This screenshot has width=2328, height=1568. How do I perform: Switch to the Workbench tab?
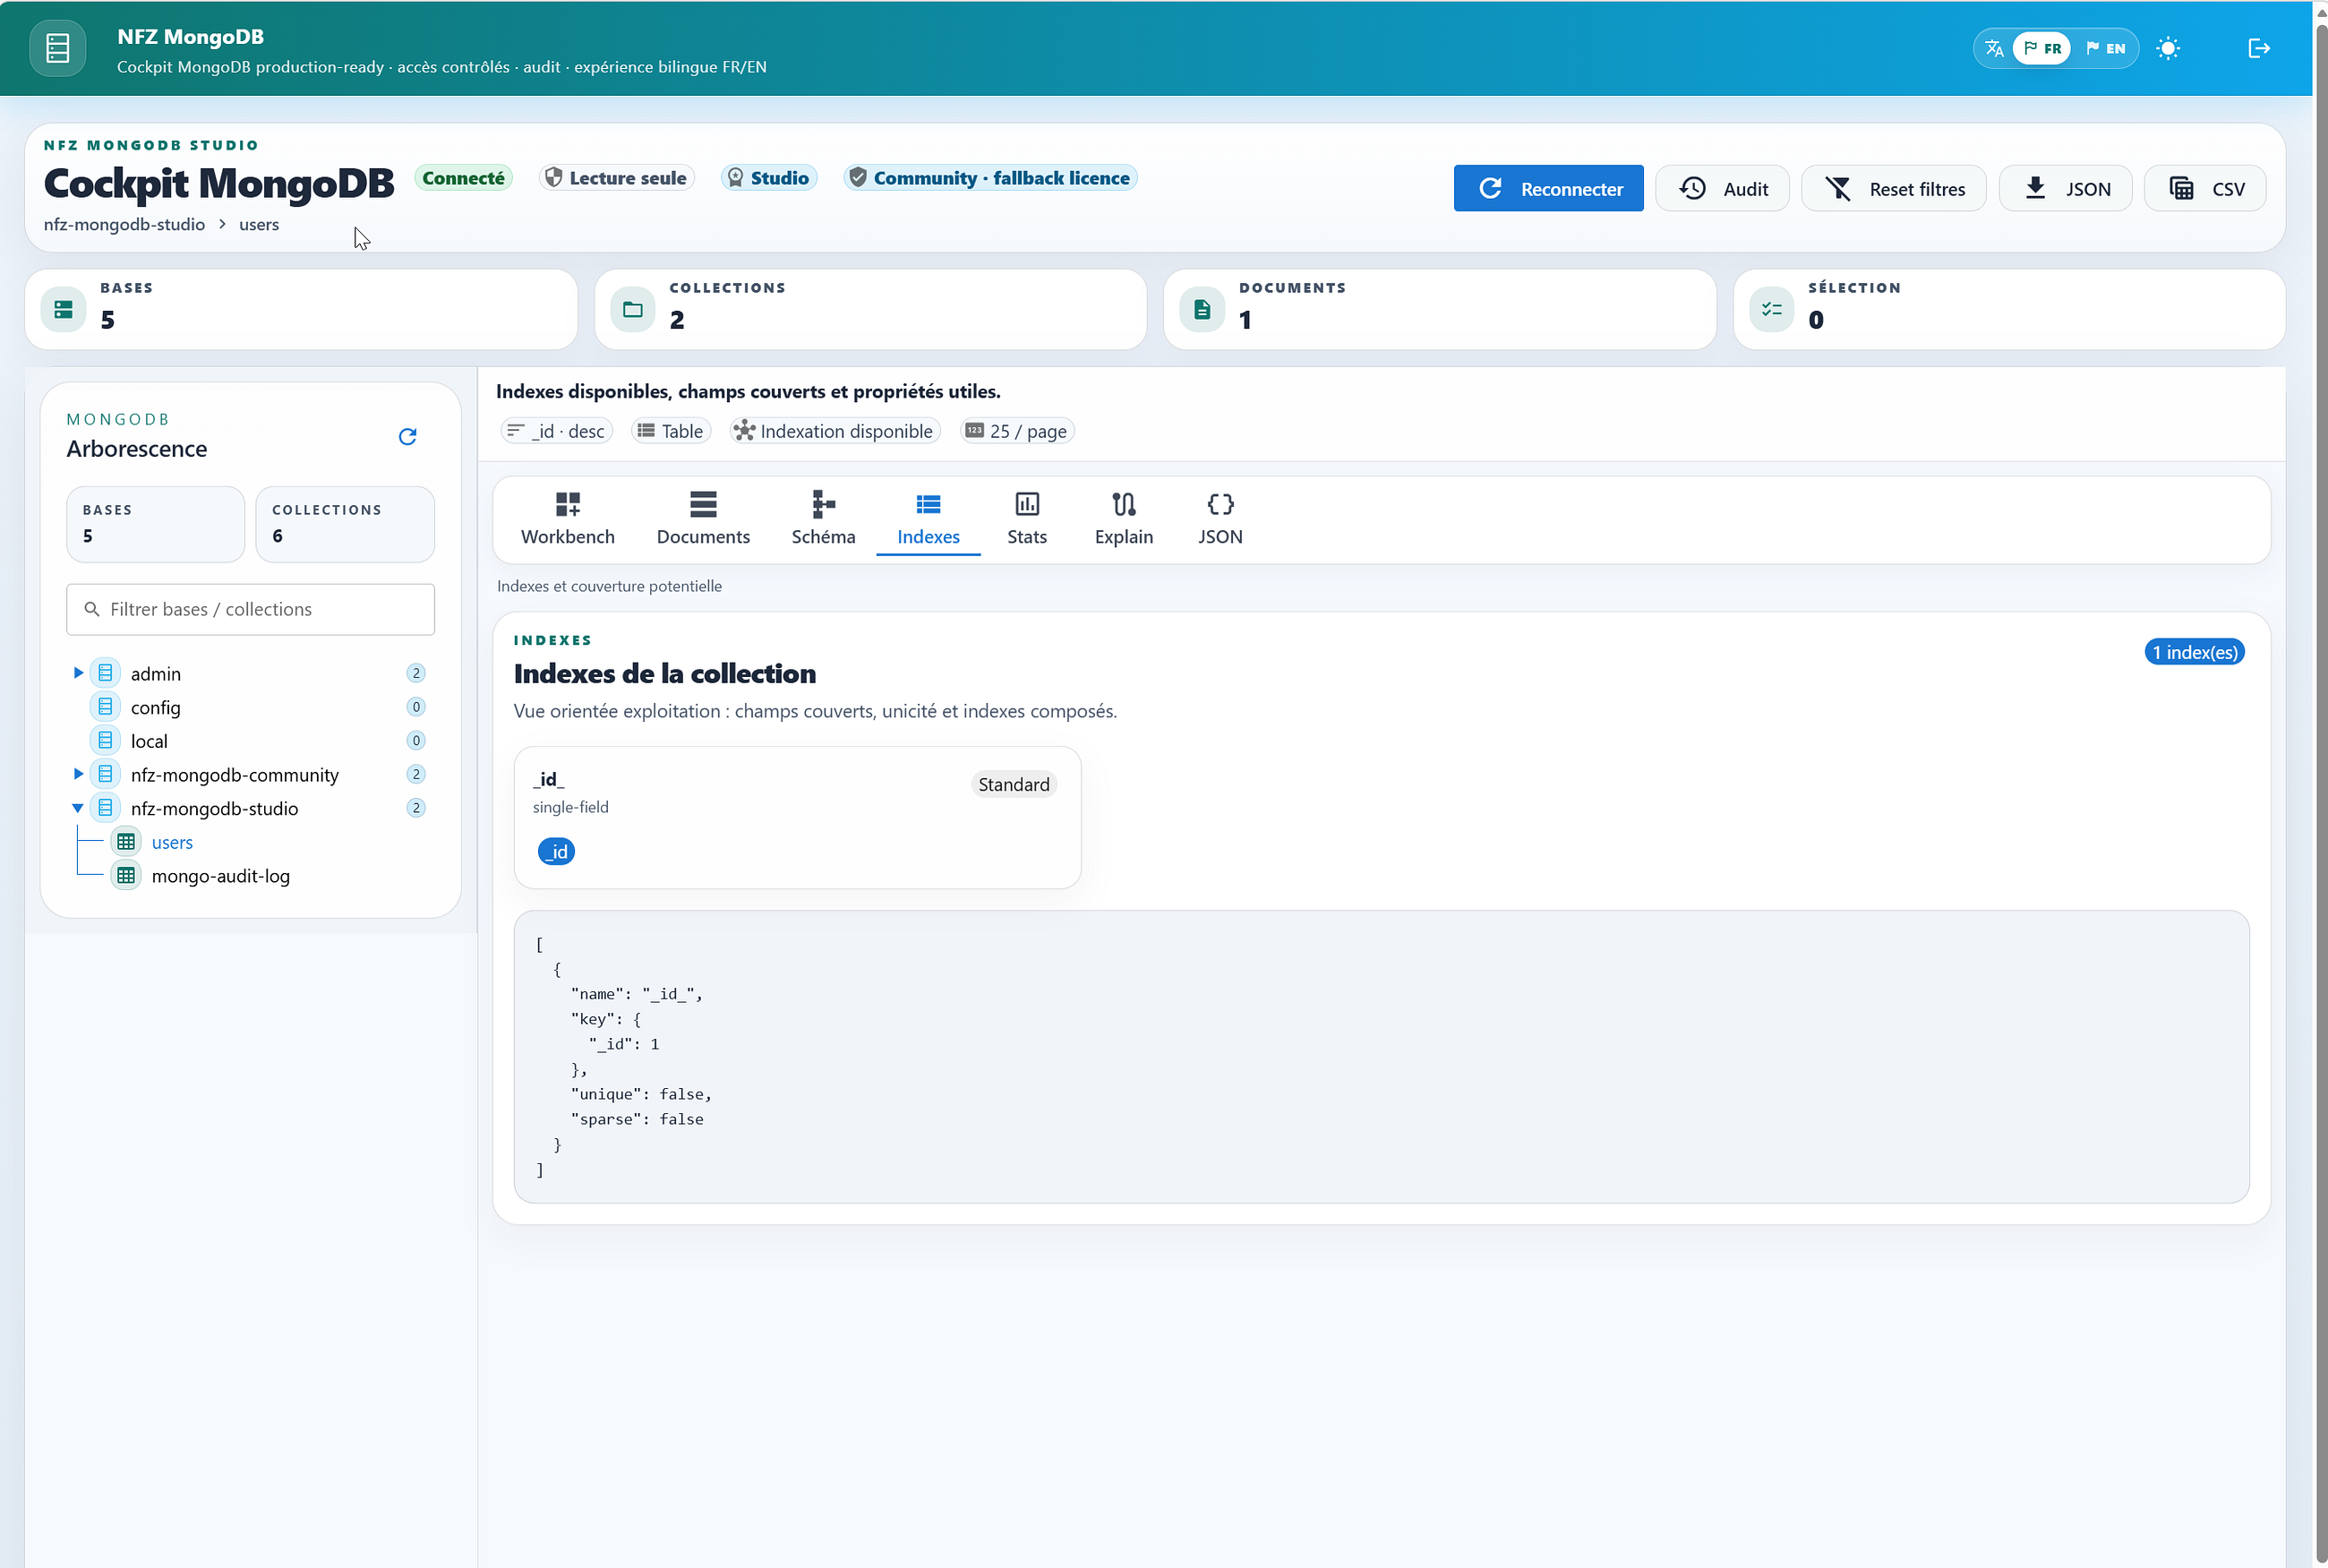(567, 519)
